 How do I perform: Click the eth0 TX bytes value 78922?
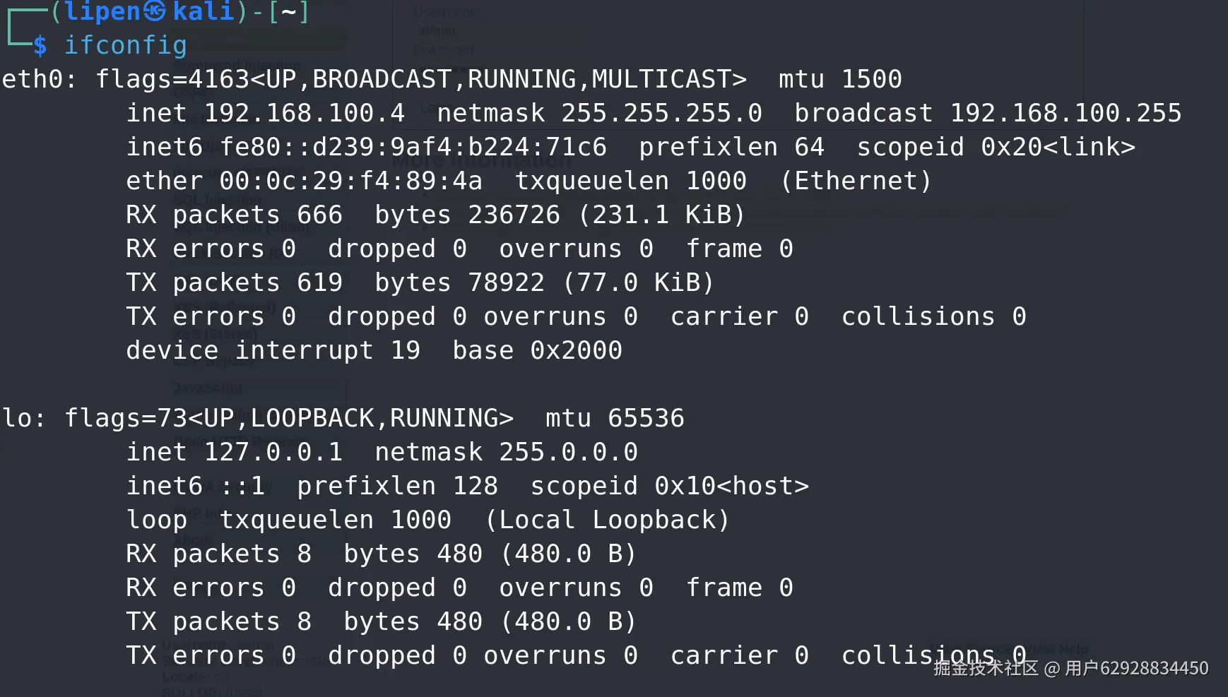pos(506,282)
